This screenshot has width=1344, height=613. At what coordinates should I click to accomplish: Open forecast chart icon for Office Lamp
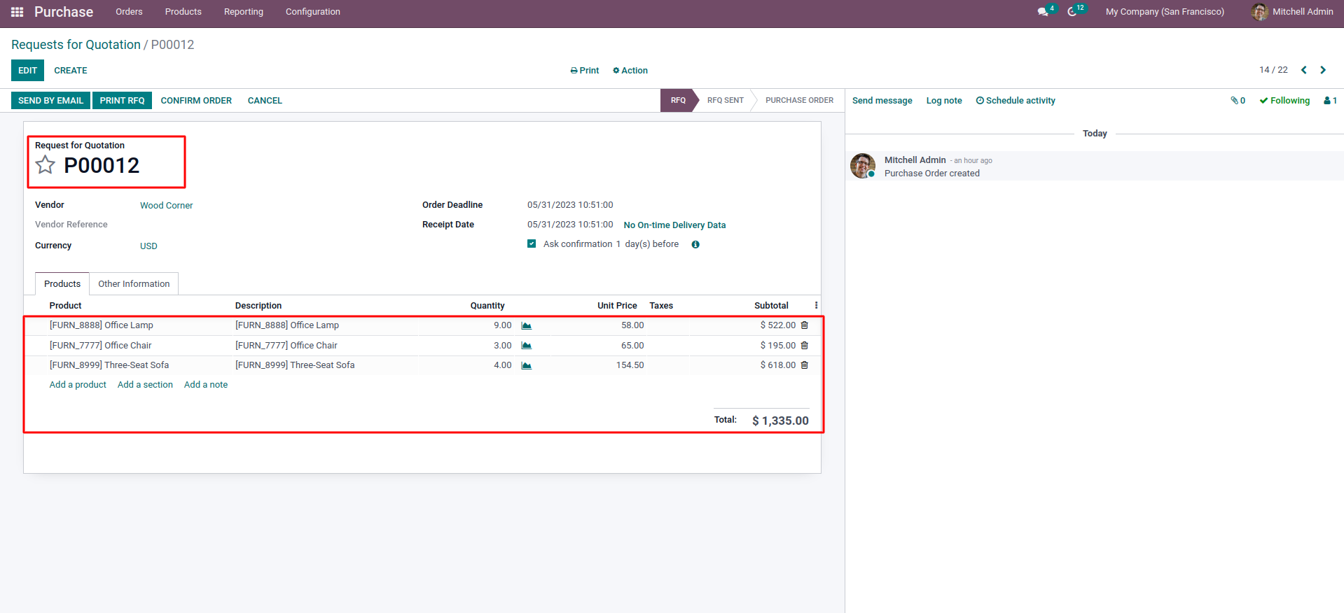tap(527, 325)
